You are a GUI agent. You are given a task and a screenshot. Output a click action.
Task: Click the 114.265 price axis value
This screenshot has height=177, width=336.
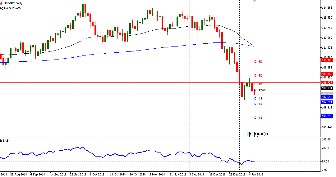(x=327, y=8)
